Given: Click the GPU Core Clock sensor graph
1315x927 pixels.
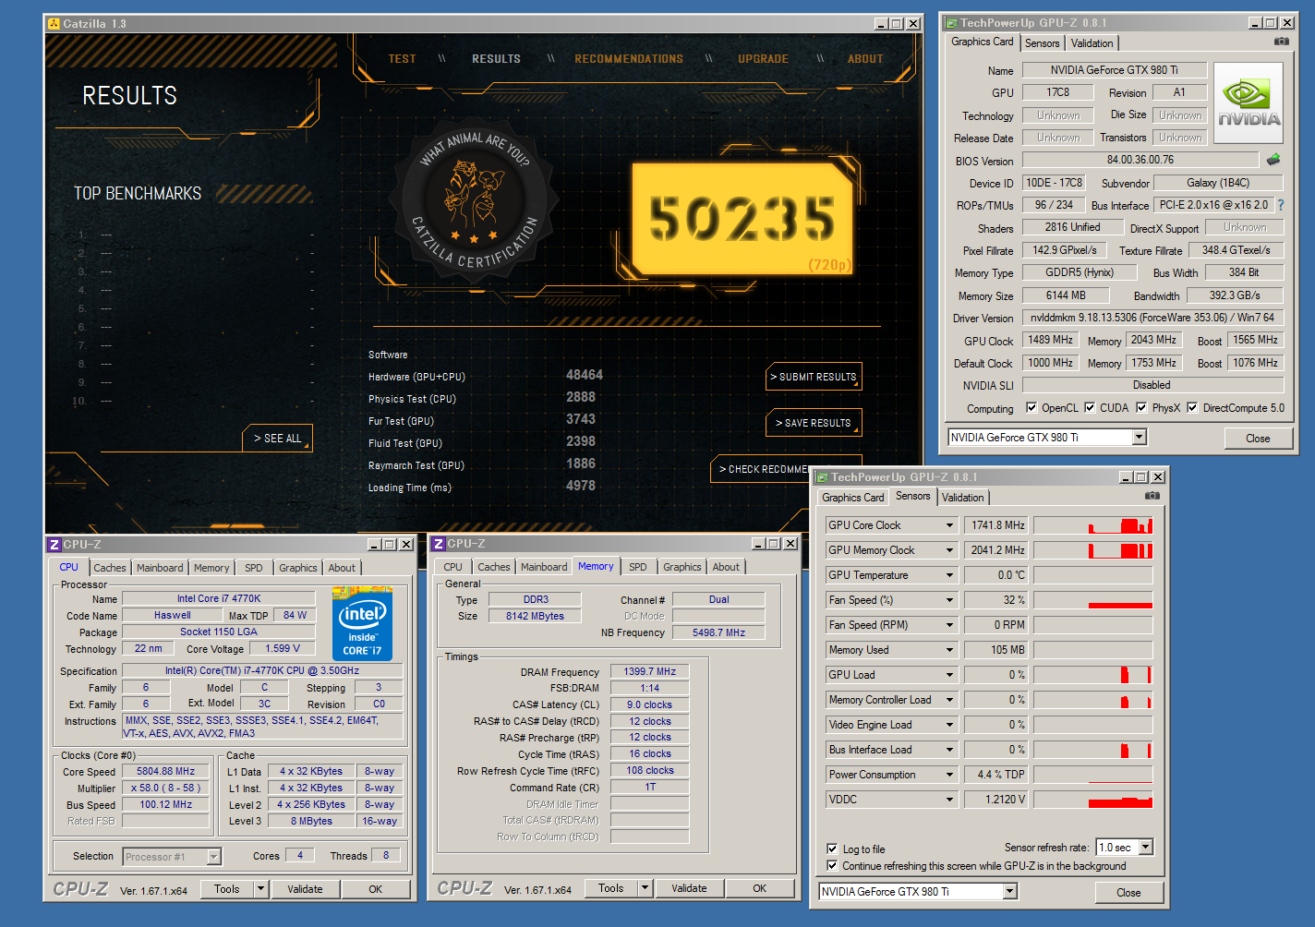Looking at the screenshot, I should (x=1092, y=525).
